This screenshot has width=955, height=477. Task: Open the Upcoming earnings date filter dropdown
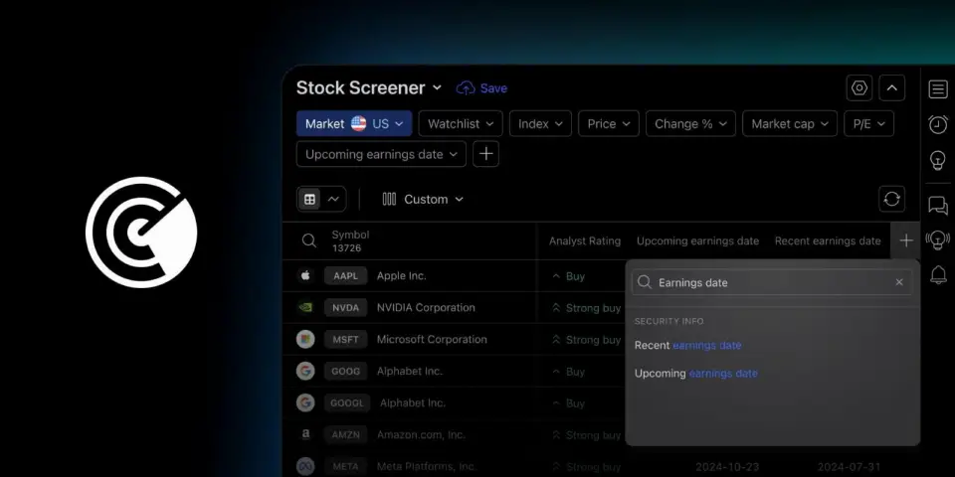381,154
